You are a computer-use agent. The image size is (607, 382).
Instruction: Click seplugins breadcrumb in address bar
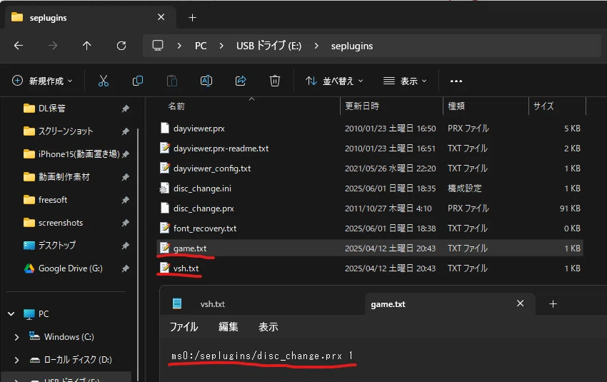click(x=352, y=46)
